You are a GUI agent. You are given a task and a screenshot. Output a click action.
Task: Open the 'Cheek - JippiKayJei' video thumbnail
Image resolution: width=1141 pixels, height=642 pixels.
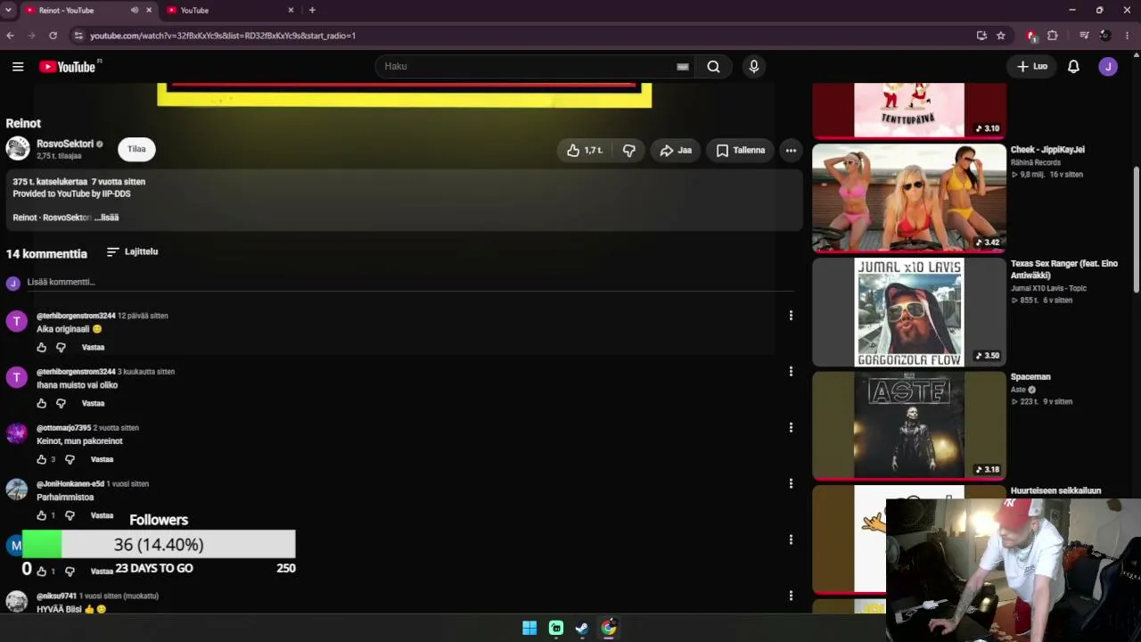(909, 198)
